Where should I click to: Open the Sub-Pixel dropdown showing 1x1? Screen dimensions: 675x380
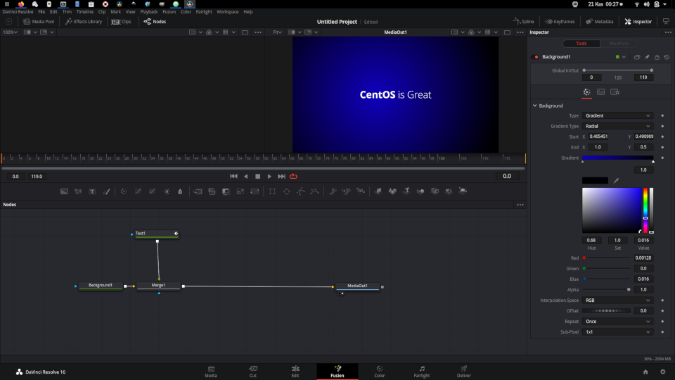tap(618, 332)
